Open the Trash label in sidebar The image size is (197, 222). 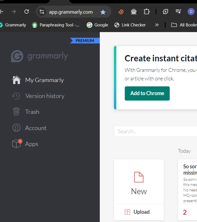tap(32, 112)
